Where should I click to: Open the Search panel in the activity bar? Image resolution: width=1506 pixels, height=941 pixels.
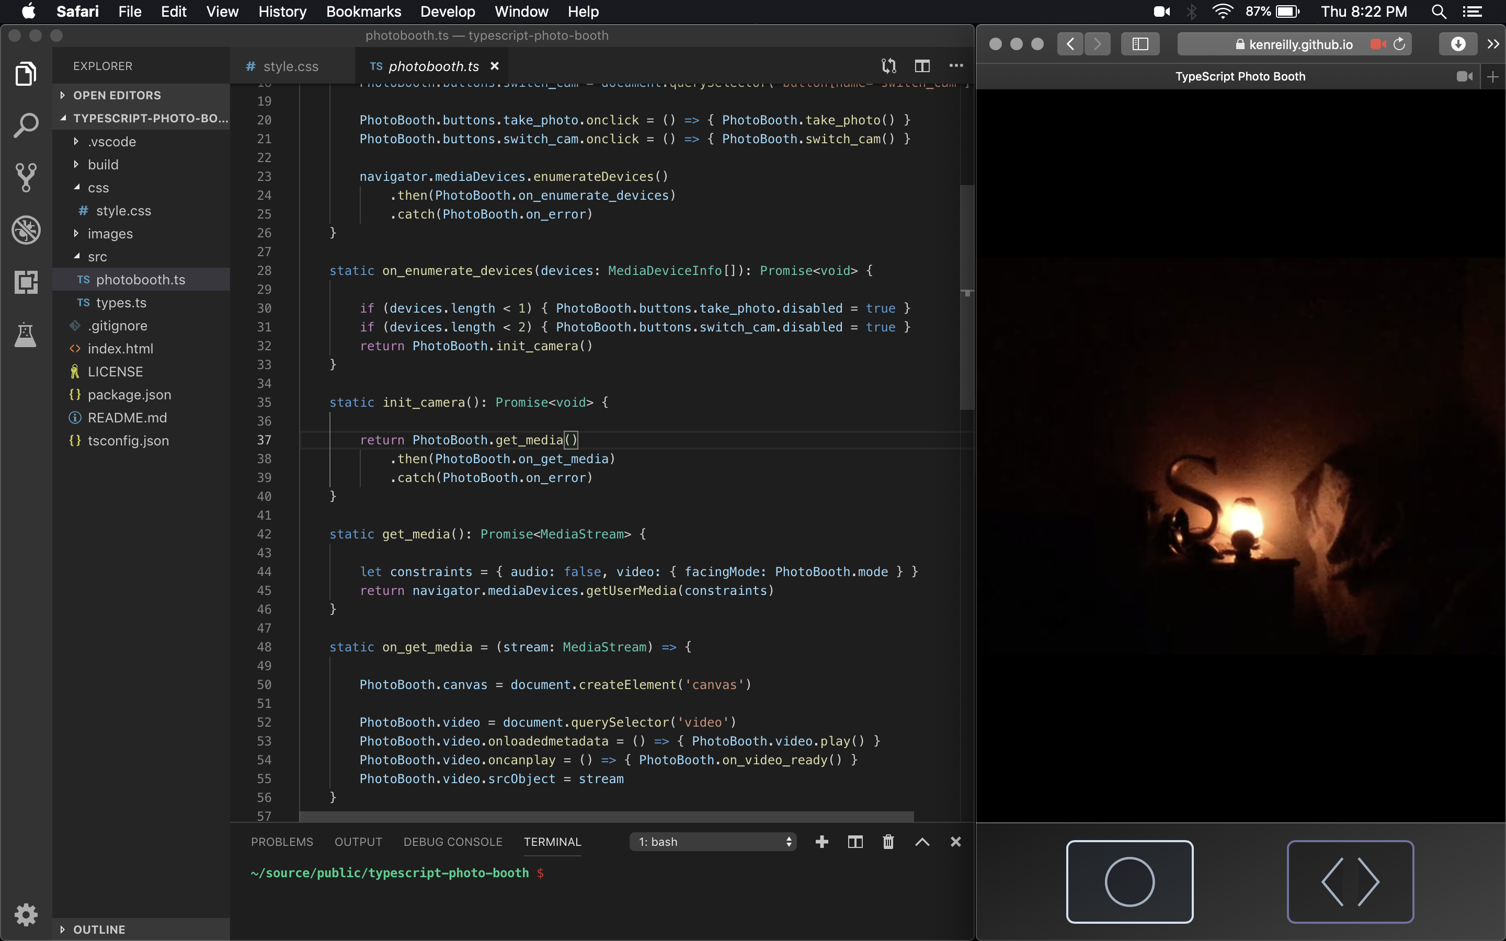(26, 124)
